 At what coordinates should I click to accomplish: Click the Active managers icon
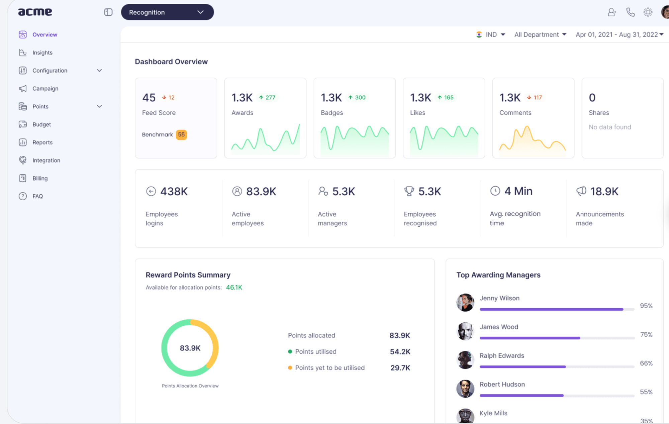pyautogui.click(x=323, y=191)
